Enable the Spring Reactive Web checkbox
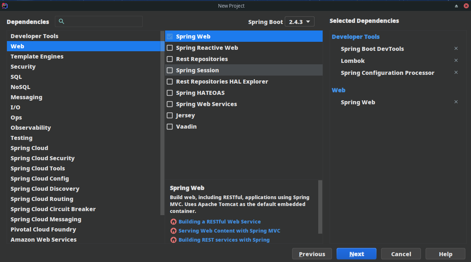The image size is (471, 262). point(170,48)
